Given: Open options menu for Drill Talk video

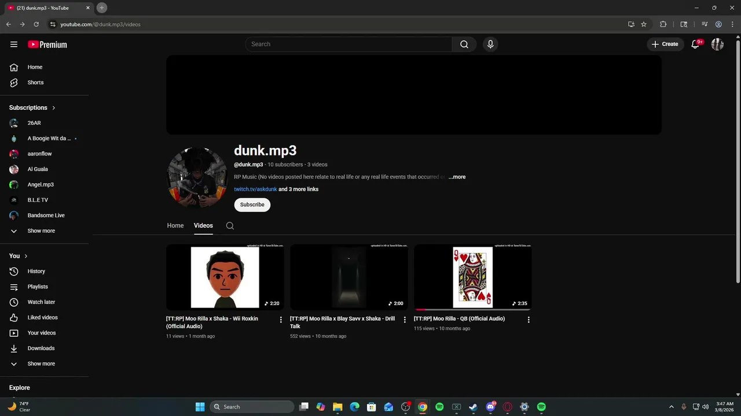Looking at the screenshot, I should (x=405, y=320).
